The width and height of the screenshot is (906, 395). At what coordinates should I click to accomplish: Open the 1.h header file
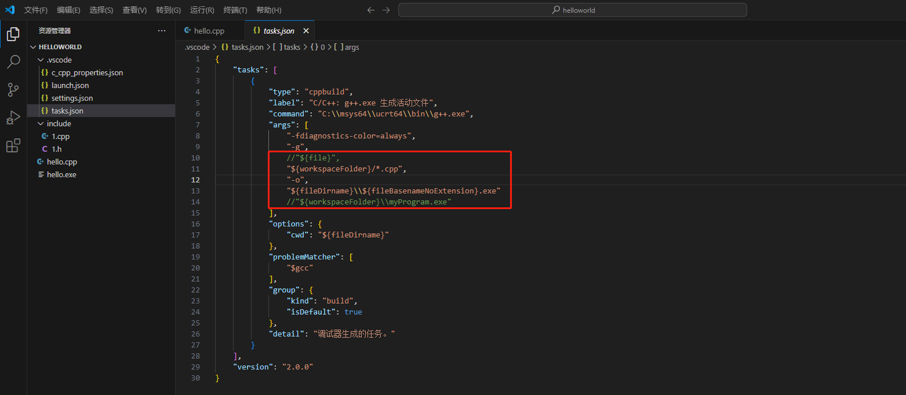pos(101,149)
